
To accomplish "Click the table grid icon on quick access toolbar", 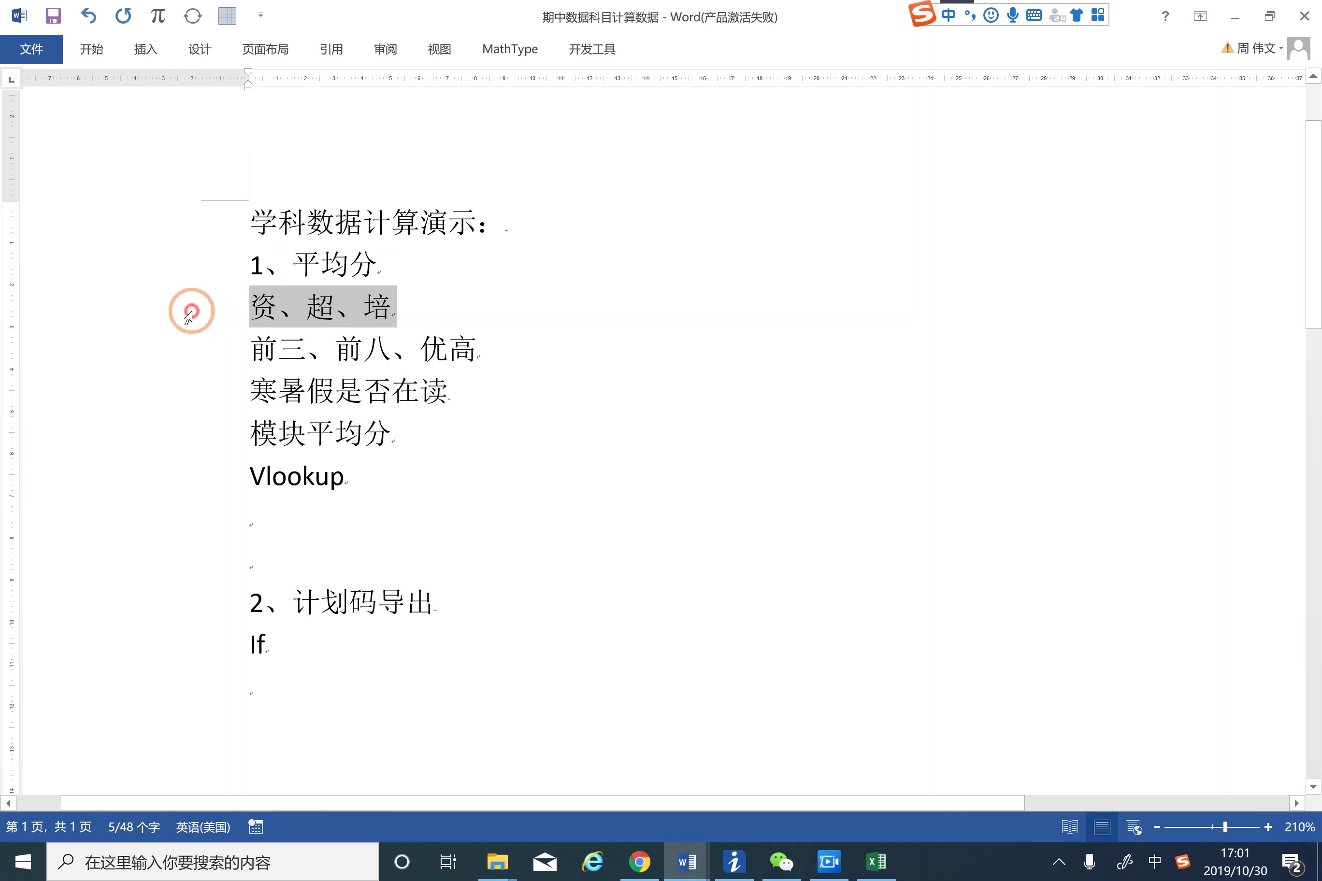I will click(x=227, y=16).
